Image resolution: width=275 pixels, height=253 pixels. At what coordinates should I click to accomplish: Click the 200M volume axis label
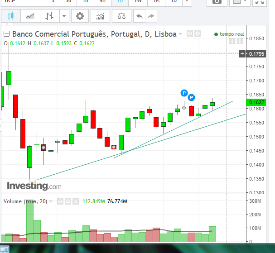[x=255, y=215]
